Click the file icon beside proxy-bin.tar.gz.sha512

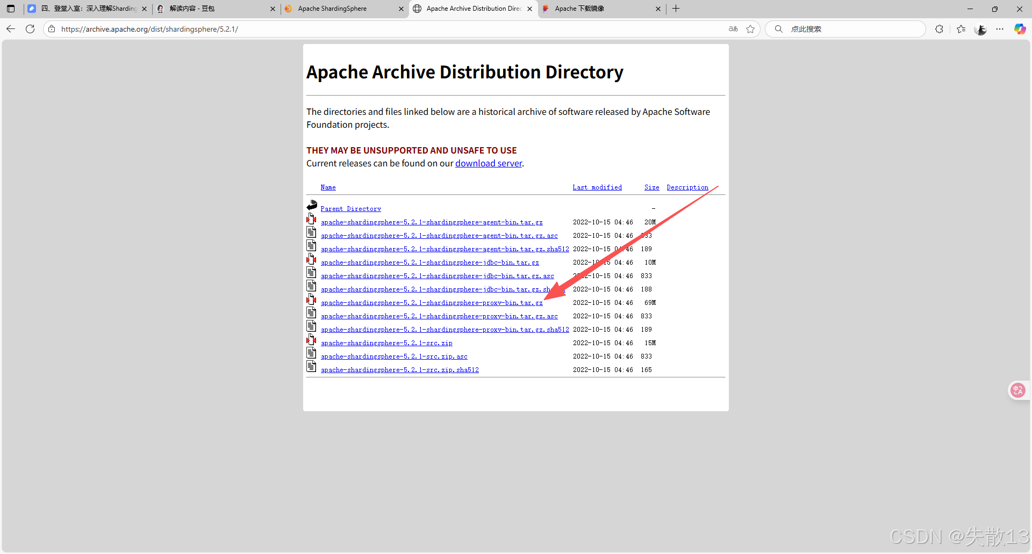click(311, 326)
